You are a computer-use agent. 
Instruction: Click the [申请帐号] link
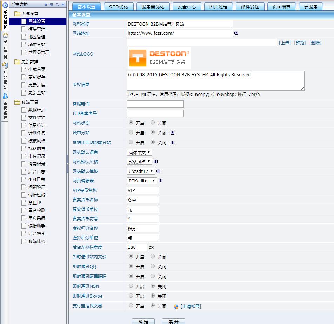point(191,306)
